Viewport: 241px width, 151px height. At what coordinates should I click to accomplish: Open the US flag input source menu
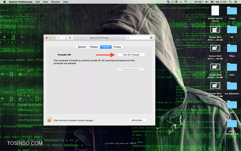pos(212,2)
